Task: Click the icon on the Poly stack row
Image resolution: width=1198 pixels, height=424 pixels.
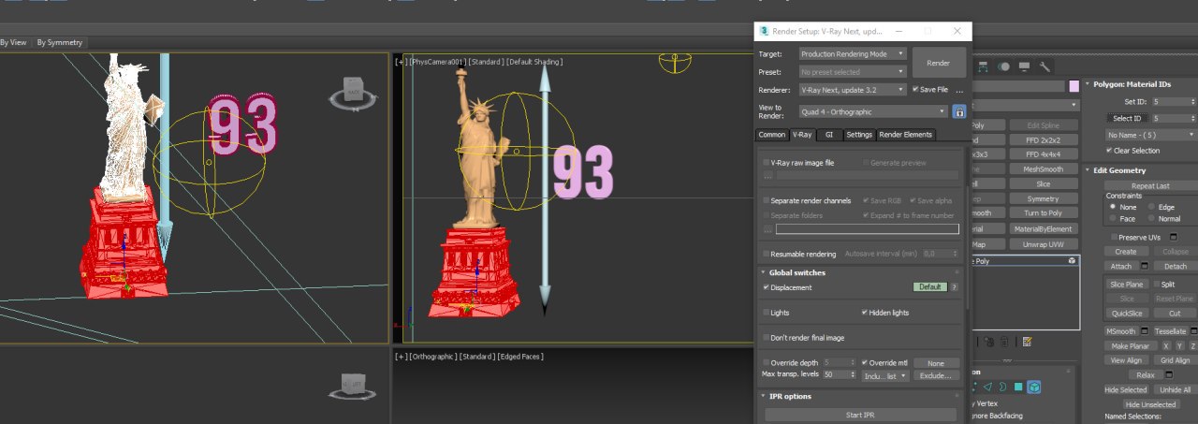Action: pyautogui.click(x=1072, y=261)
